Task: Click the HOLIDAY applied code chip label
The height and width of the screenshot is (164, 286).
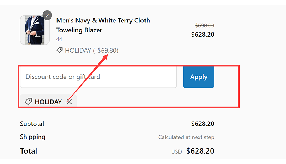Action: pos(48,102)
